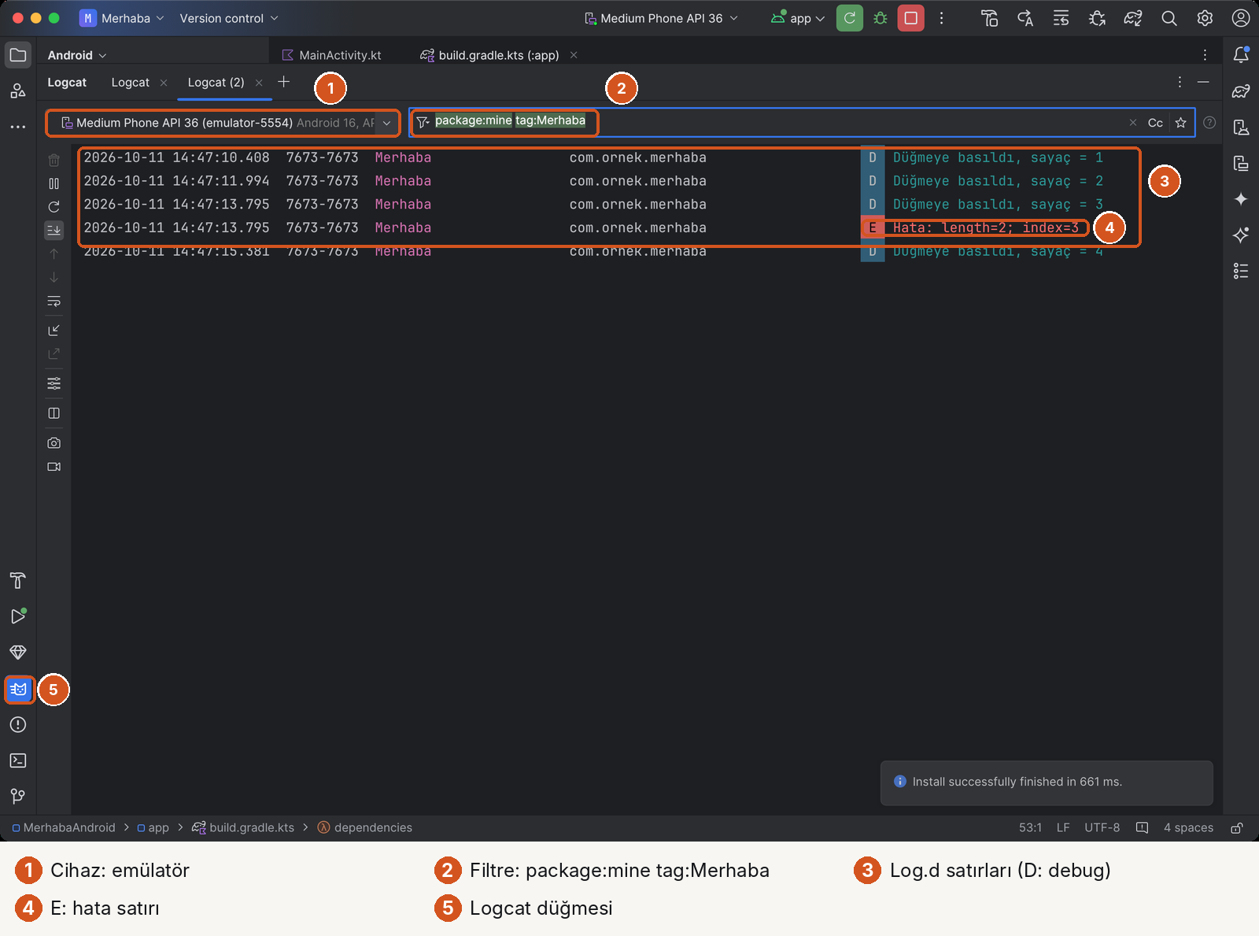Expand the Logcat device selector dropdown

click(386, 123)
